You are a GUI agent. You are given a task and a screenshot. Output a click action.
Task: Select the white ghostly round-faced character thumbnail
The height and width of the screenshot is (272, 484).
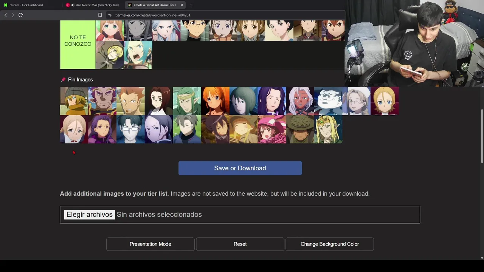click(328, 101)
